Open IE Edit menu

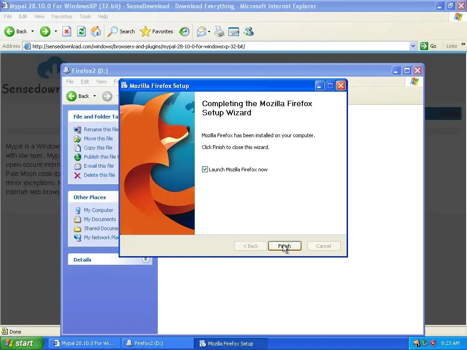[x=23, y=16]
